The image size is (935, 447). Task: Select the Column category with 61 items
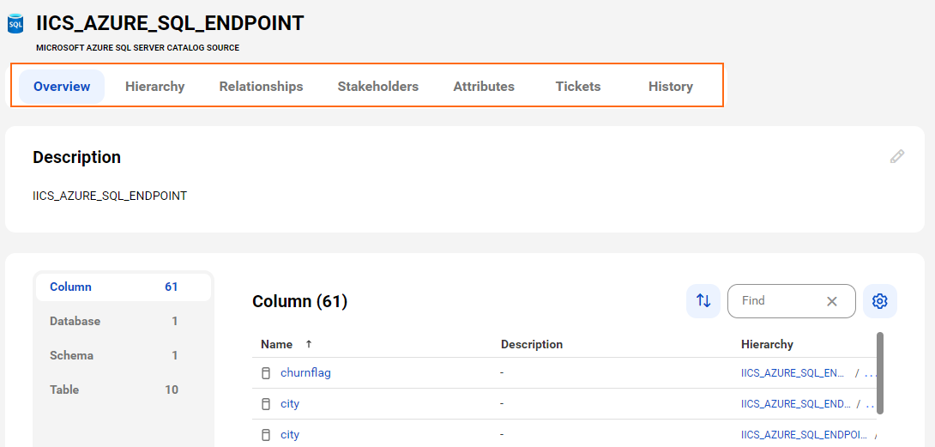[x=123, y=287]
